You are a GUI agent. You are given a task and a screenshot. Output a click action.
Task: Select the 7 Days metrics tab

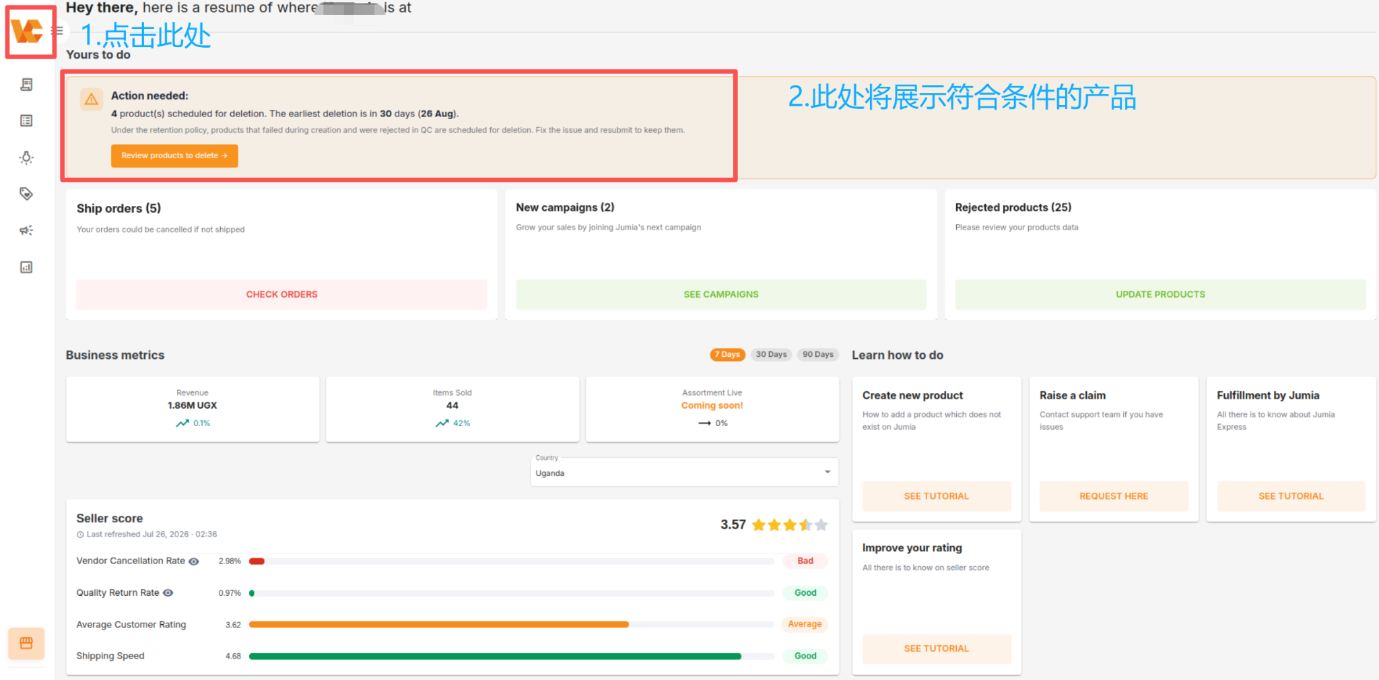pos(727,355)
